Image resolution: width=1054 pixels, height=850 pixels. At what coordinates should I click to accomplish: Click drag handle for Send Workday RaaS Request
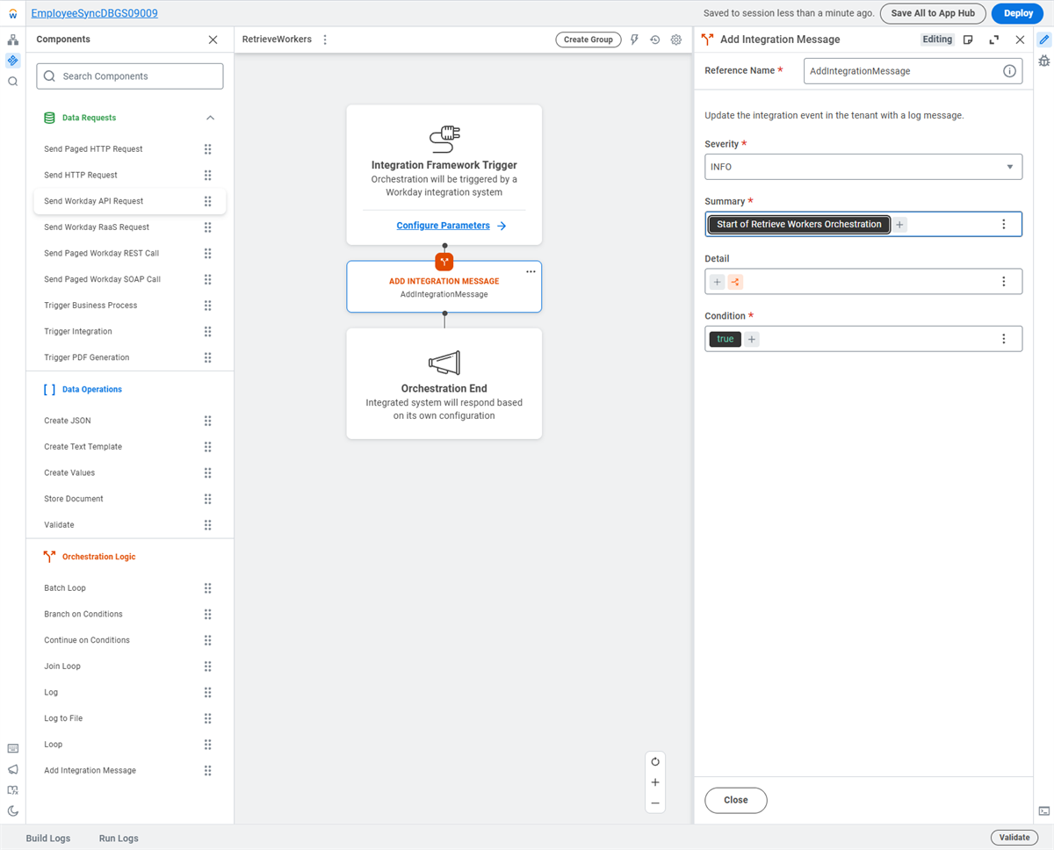tap(208, 227)
